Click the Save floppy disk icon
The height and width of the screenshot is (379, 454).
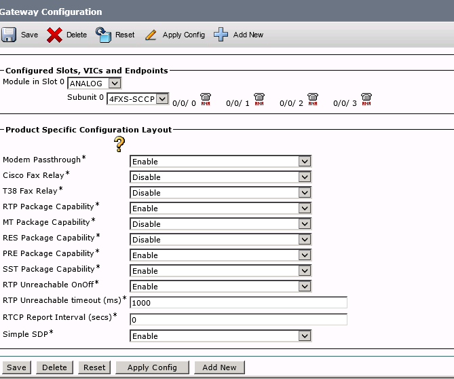(x=9, y=35)
